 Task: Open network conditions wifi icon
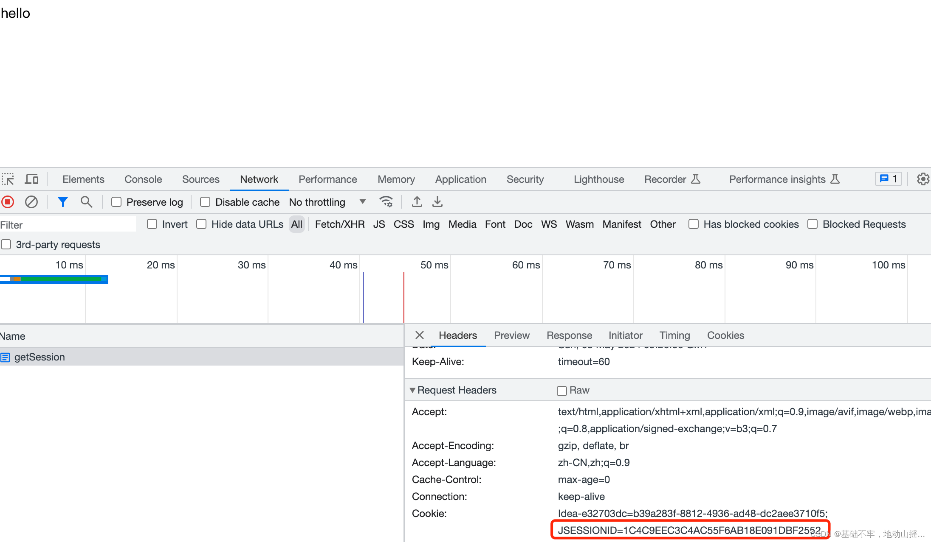[x=386, y=202]
